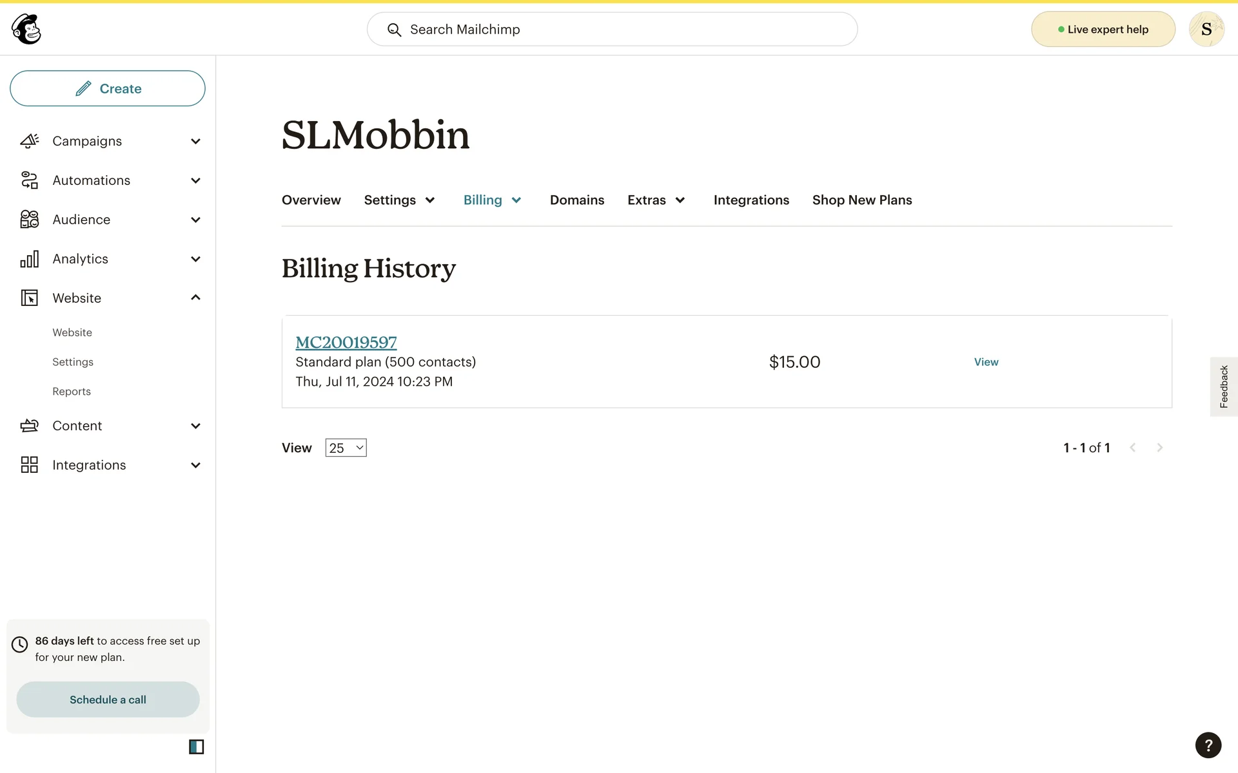Switch to the Domains tab

click(x=576, y=200)
